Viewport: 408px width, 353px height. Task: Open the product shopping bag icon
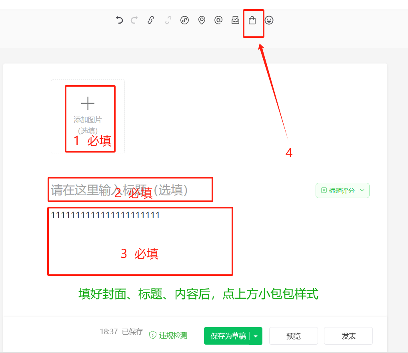pyautogui.click(x=252, y=20)
